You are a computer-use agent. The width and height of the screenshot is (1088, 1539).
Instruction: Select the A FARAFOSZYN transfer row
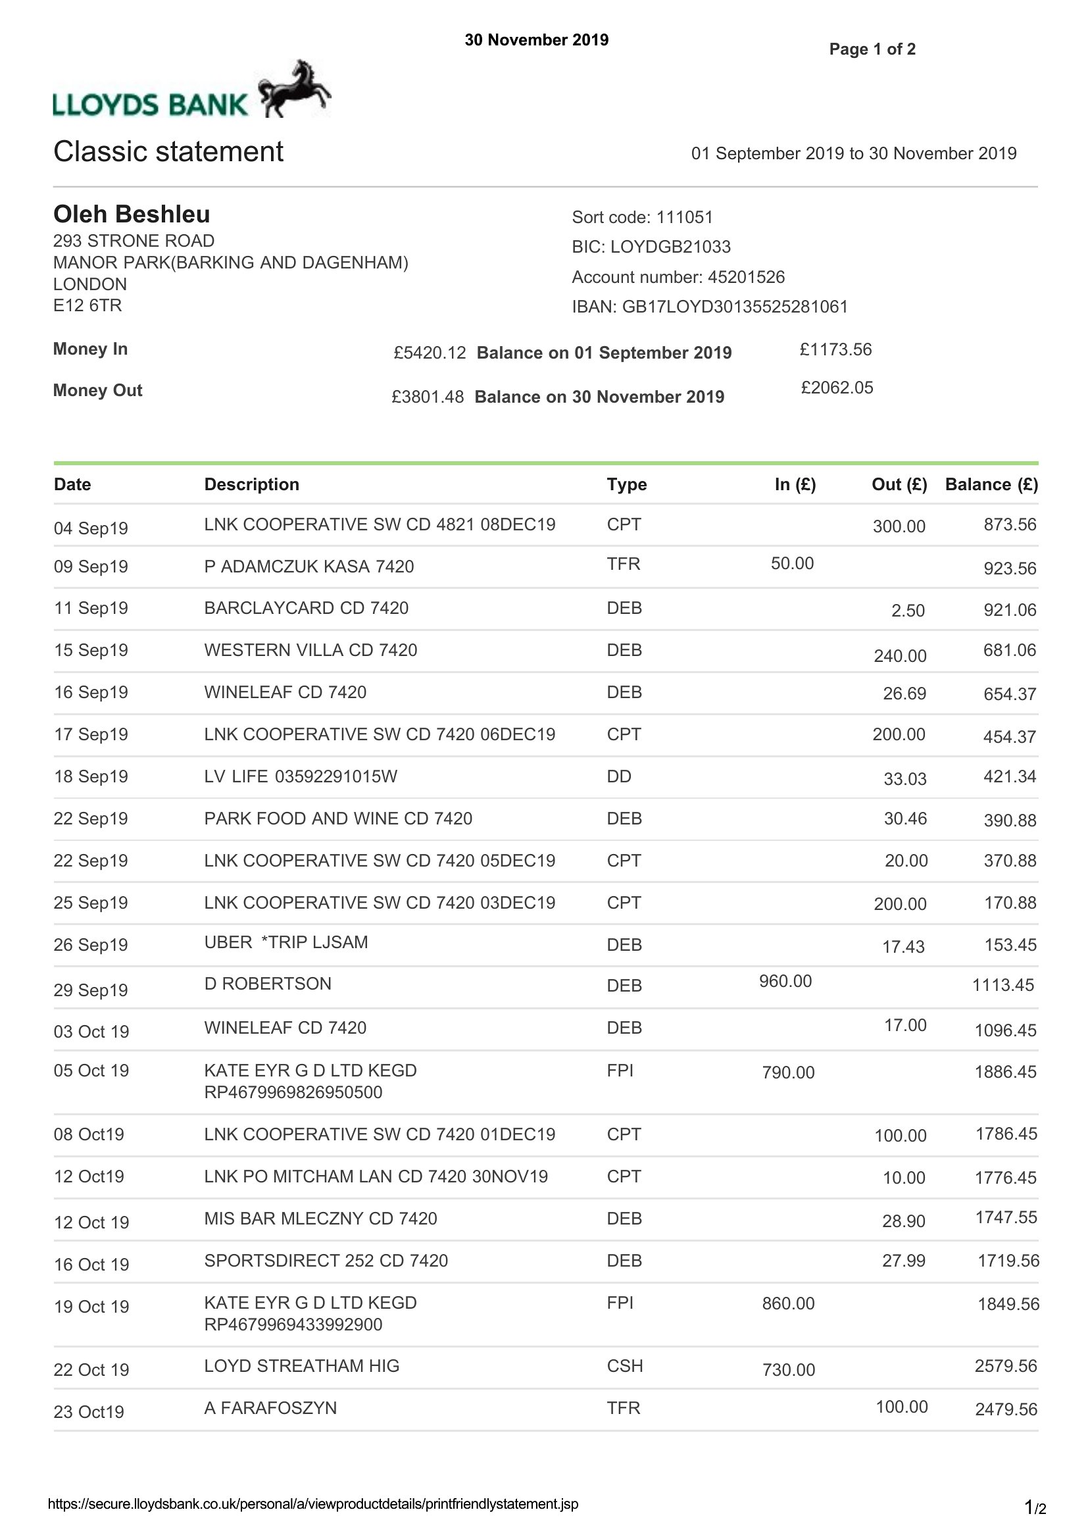click(x=546, y=1409)
